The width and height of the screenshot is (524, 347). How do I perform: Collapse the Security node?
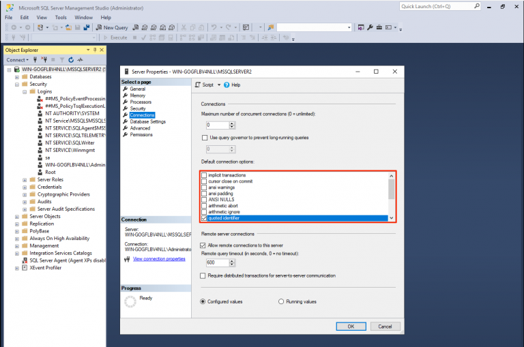click(x=16, y=85)
